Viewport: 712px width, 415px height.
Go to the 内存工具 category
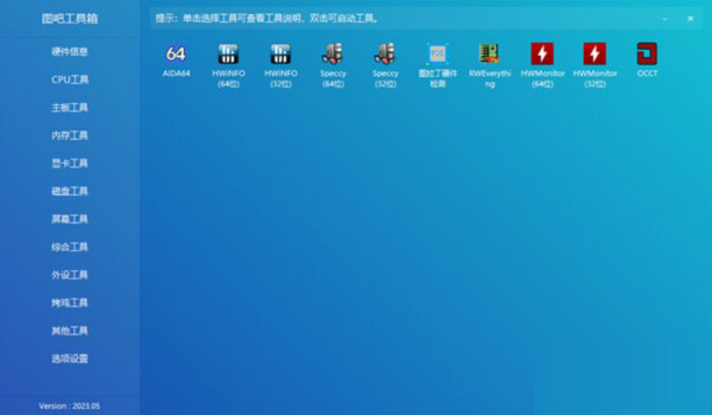69,135
